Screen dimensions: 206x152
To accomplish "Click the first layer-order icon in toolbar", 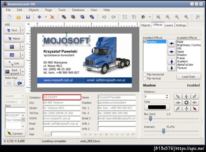I will coord(64,17).
